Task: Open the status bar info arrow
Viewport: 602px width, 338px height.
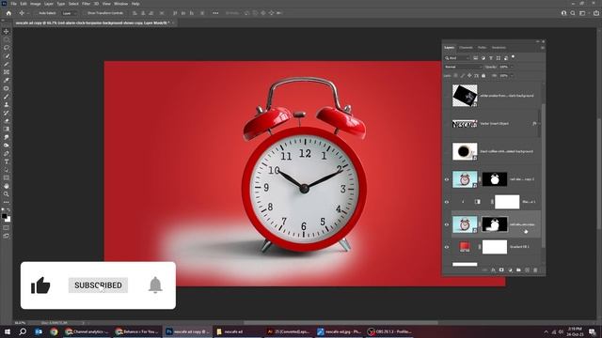Action: point(84,323)
